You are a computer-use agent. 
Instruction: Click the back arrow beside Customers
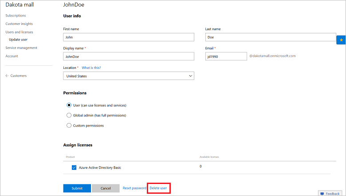[7, 76]
